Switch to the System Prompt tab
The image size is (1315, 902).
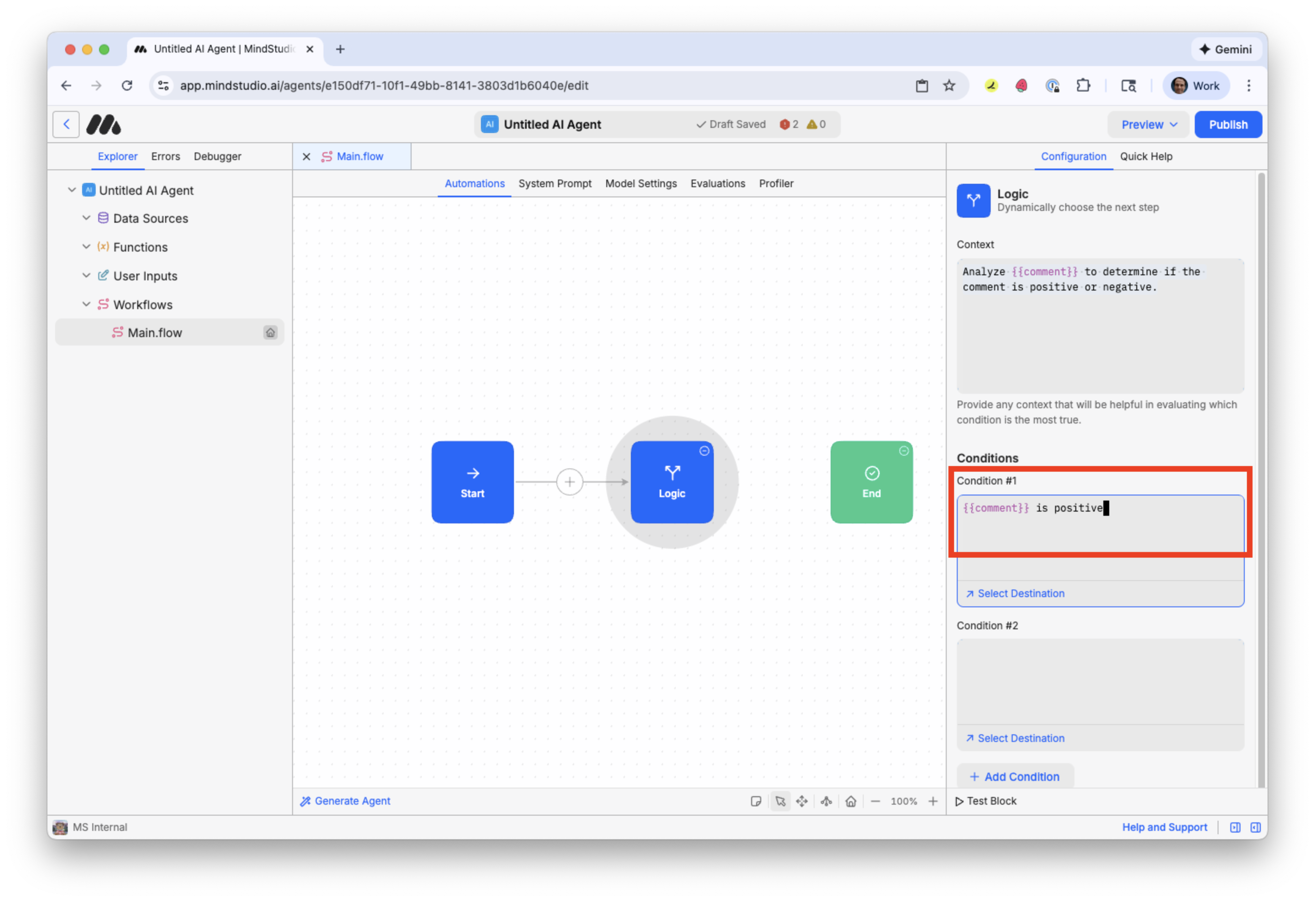pos(555,183)
